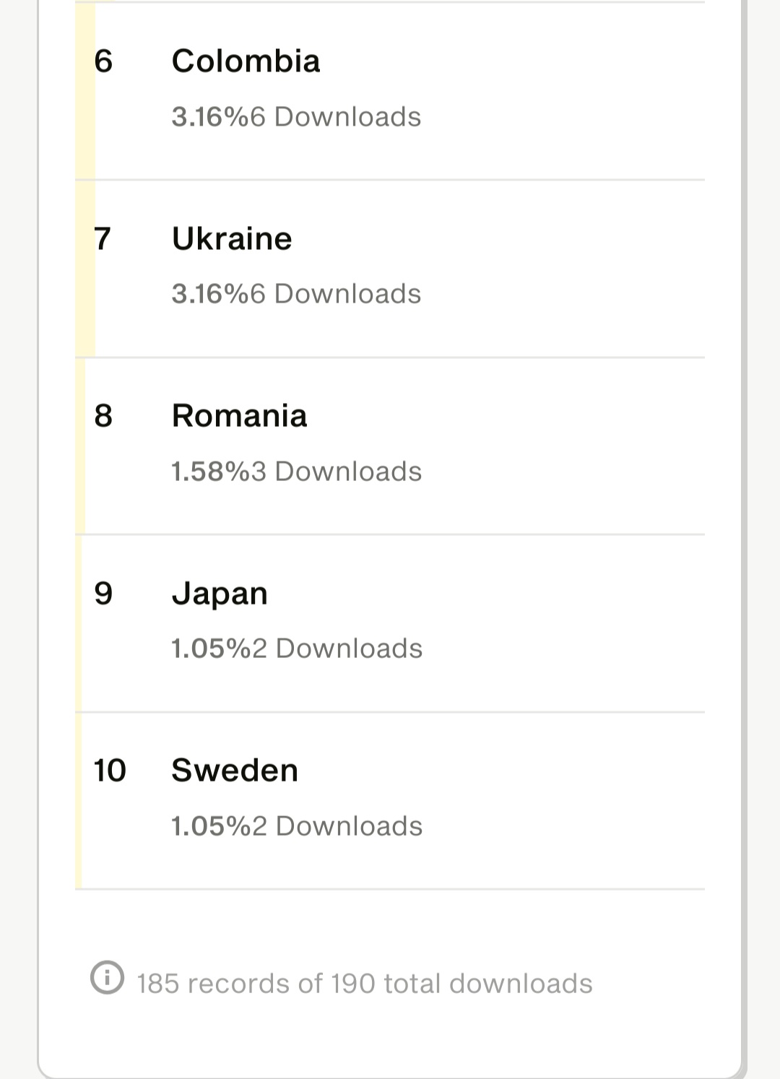780x1079 pixels.
Task: Click Japan's 1.05% 2 Downloads stat
Action: coord(296,649)
